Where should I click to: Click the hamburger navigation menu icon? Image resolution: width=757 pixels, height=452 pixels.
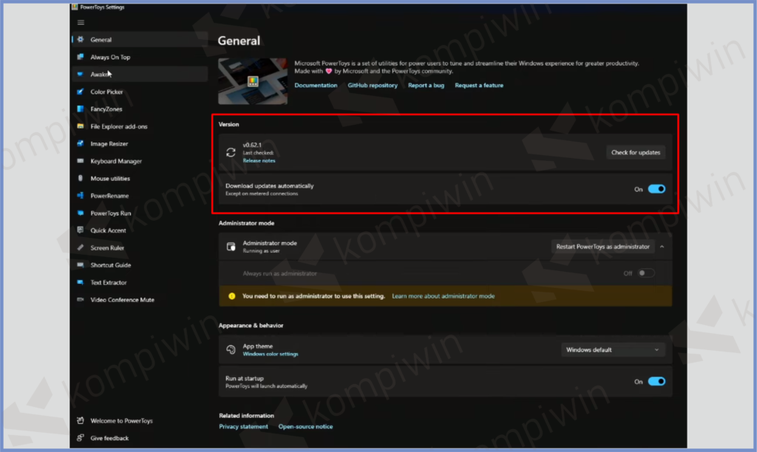[x=81, y=22]
